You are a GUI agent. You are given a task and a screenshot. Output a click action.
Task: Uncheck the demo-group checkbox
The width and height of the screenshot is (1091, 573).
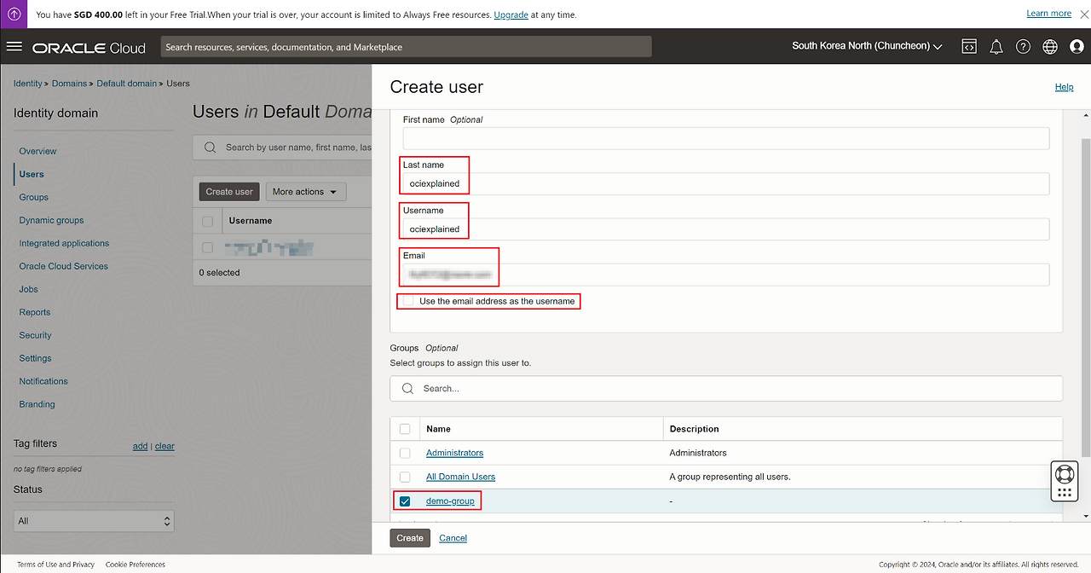tap(405, 501)
